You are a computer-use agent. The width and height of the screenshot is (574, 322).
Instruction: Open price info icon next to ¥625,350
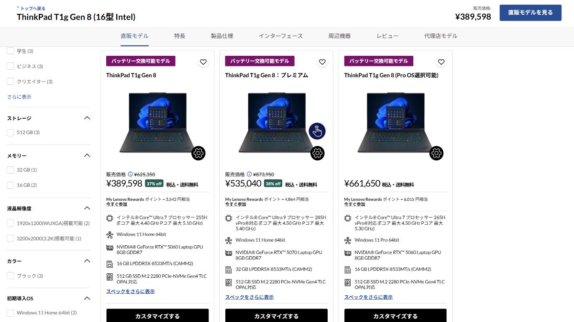tap(130, 175)
